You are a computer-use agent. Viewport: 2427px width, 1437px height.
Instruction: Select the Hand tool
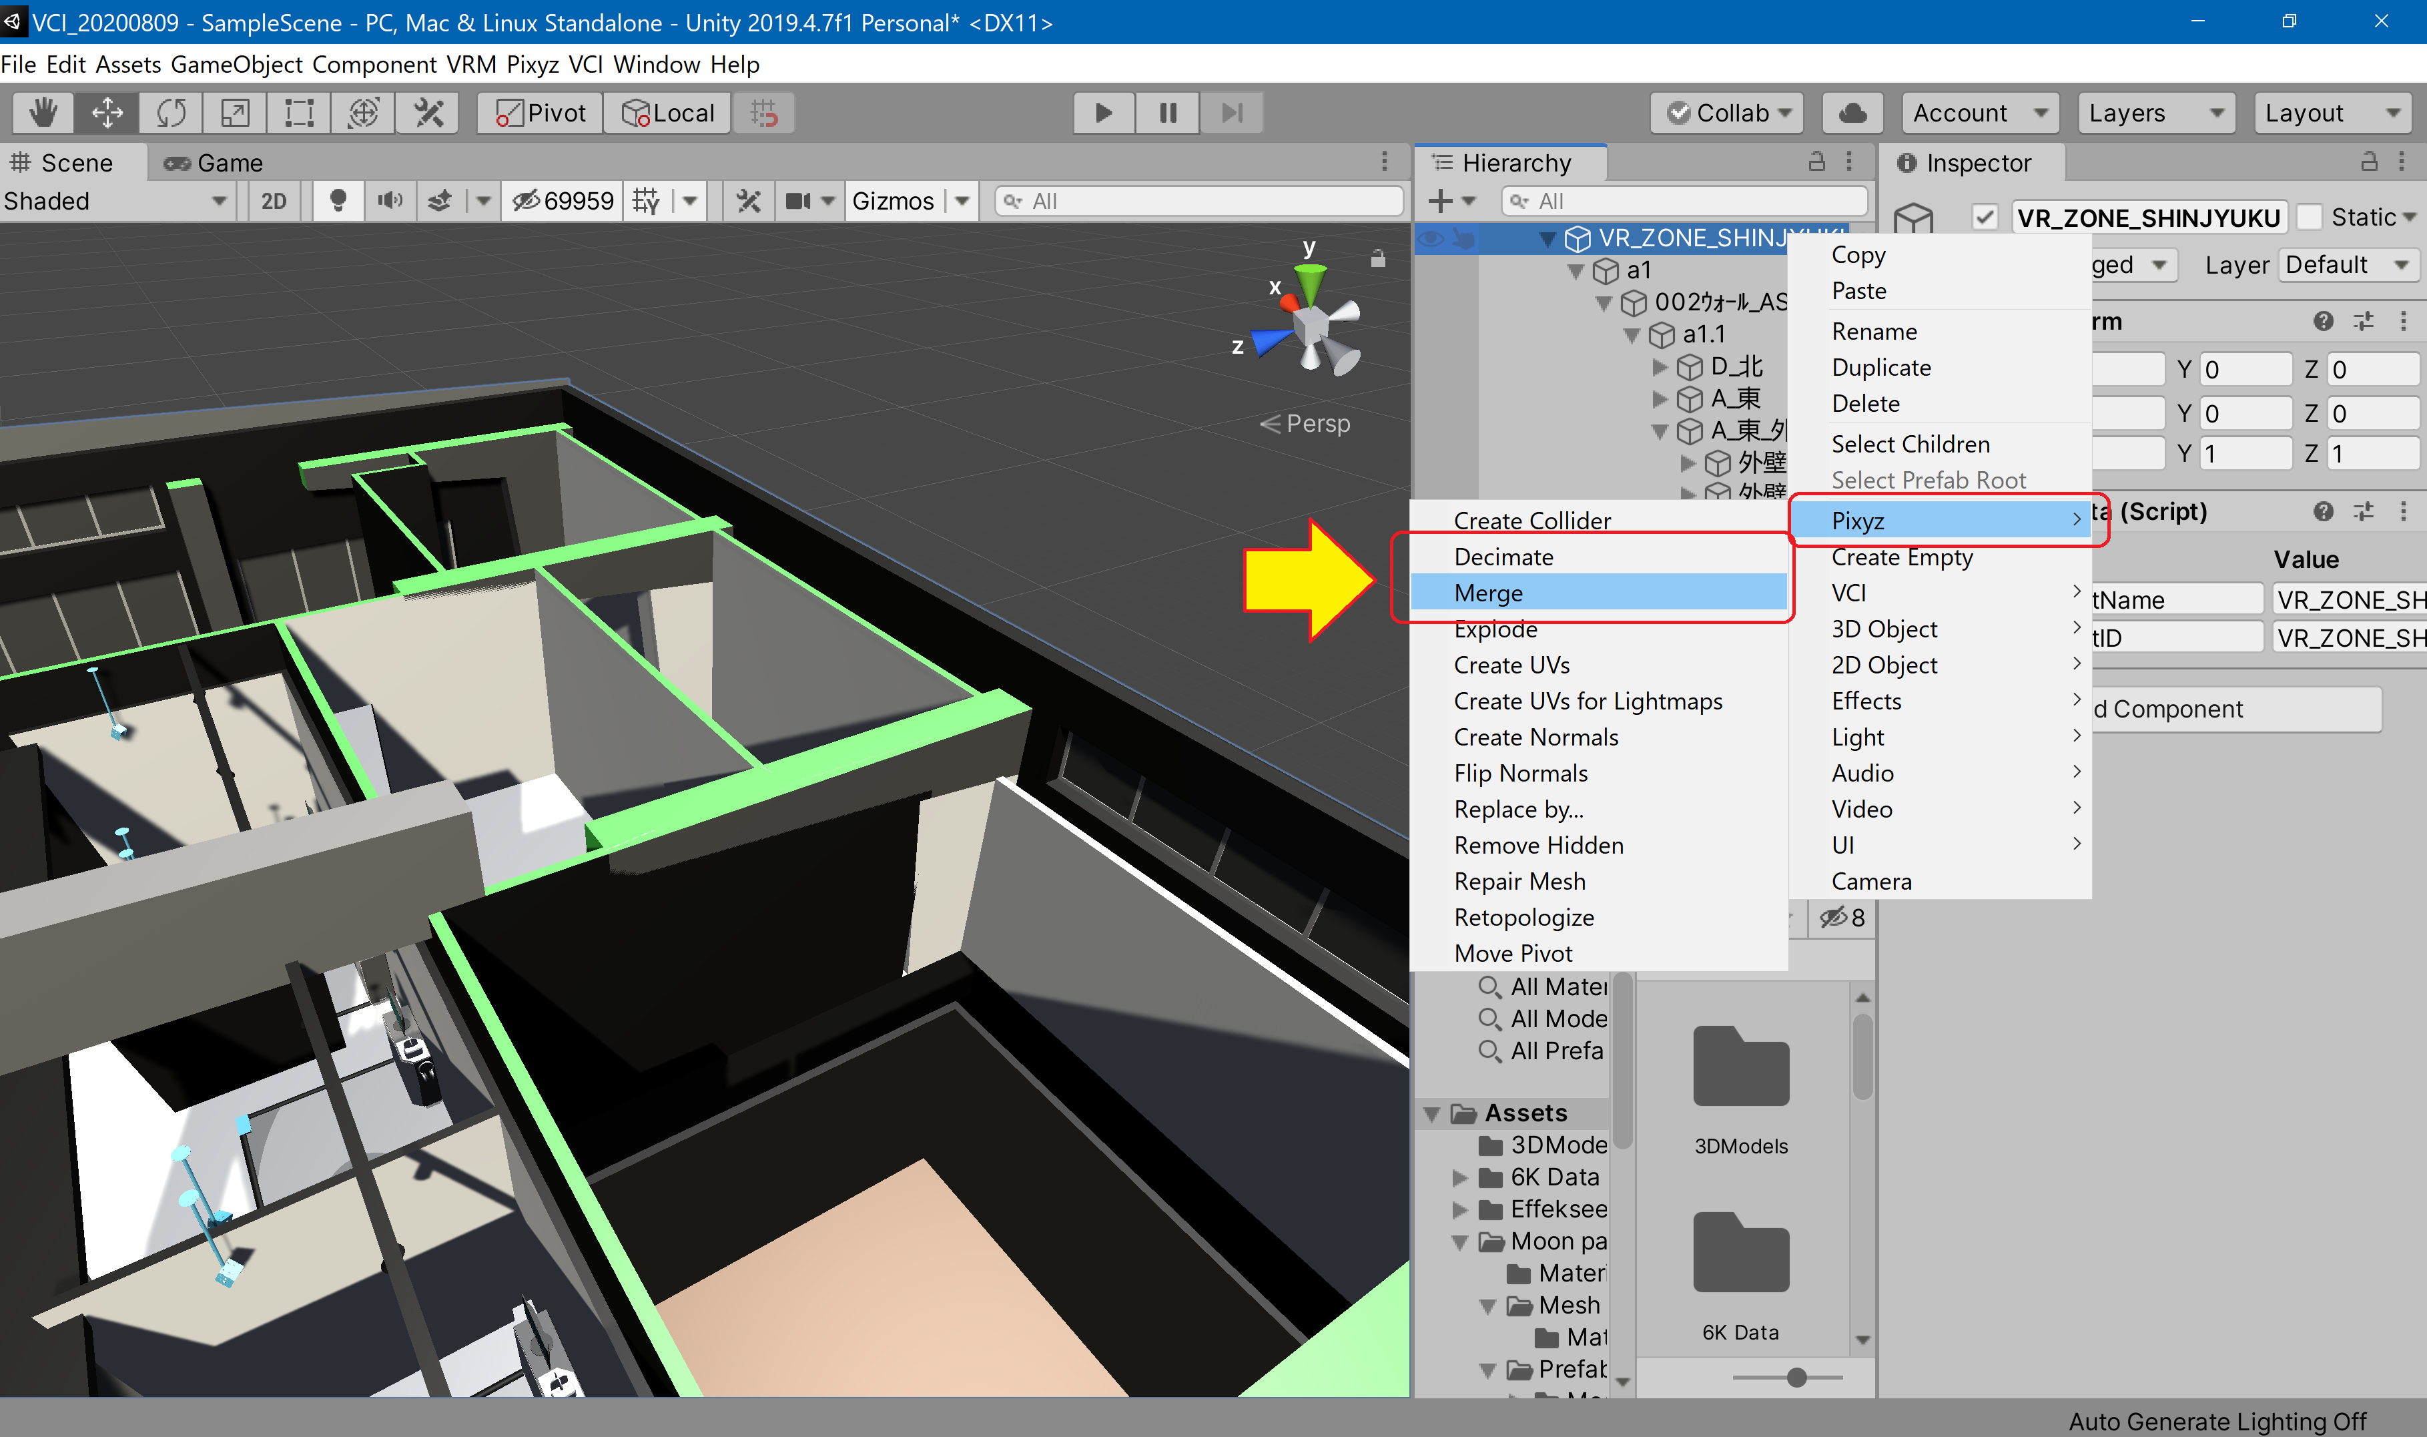point(43,113)
